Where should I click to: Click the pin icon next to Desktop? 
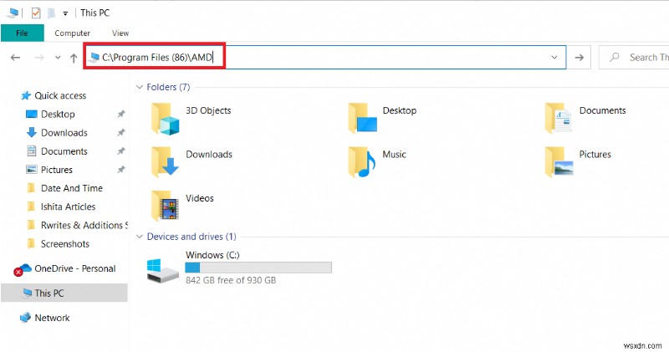pyautogui.click(x=121, y=114)
